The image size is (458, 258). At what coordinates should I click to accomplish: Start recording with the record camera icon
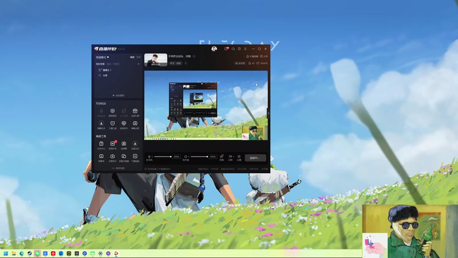tap(230, 158)
